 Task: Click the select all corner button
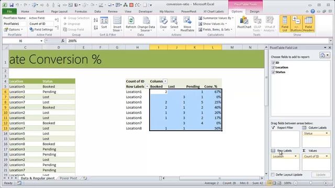(5, 48)
